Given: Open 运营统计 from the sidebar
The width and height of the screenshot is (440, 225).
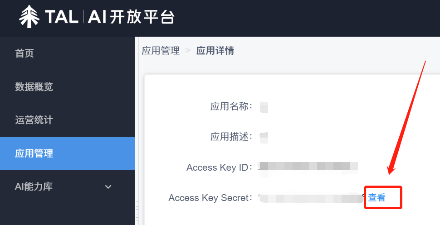Looking at the screenshot, I should 34,120.
